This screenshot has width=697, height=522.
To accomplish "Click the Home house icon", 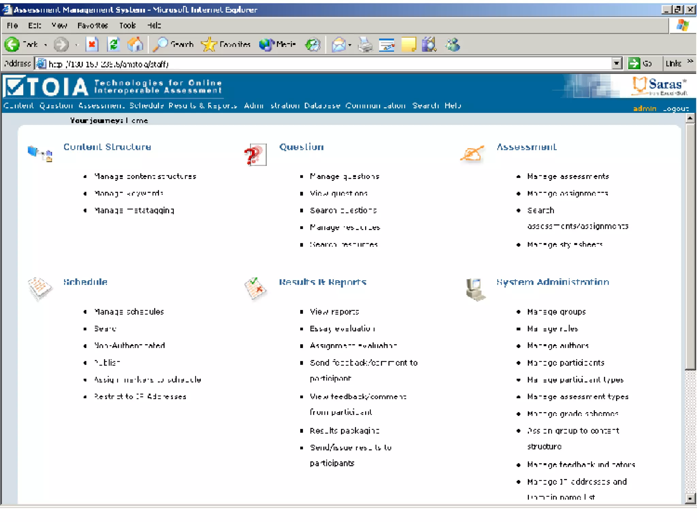I will tap(135, 45).
